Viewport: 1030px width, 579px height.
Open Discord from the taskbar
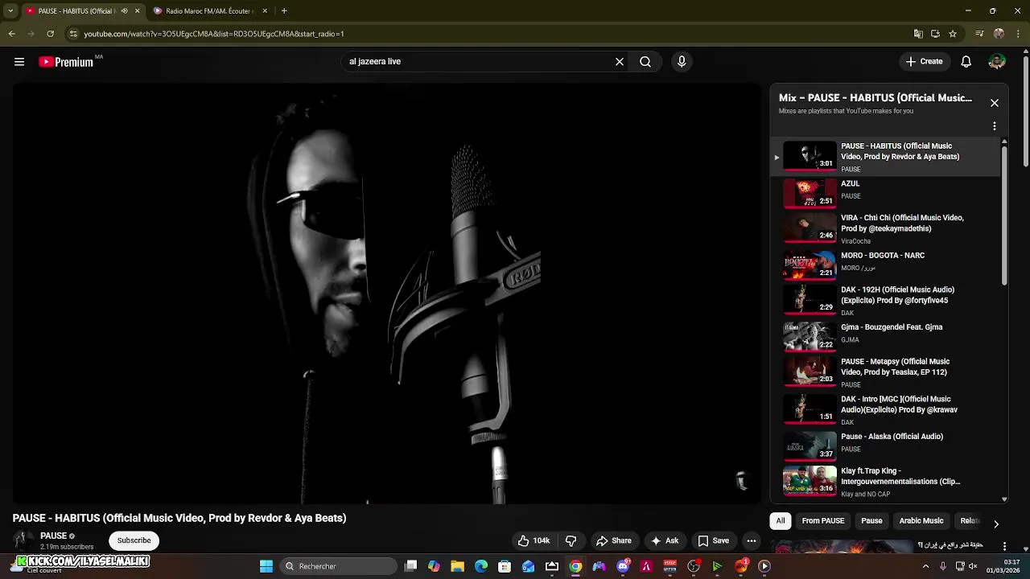point(623,566)
